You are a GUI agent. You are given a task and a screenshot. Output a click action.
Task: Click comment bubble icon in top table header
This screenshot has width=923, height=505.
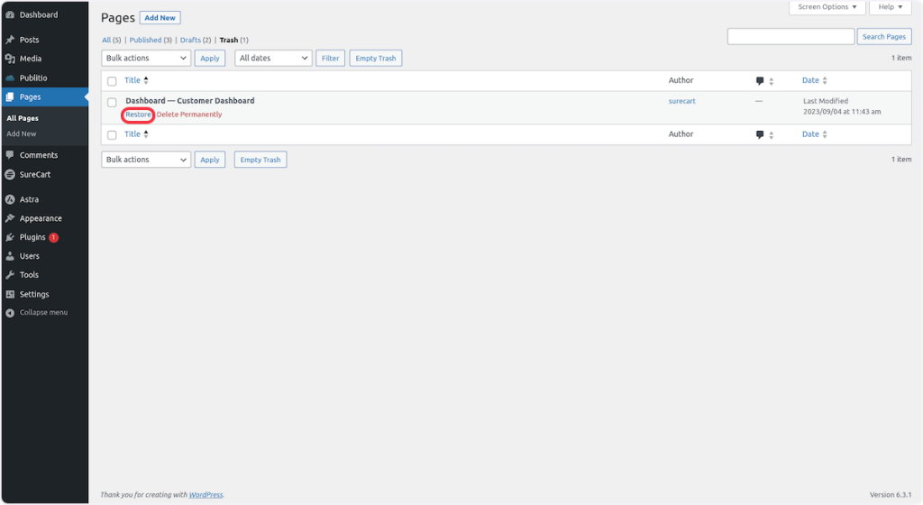[760, 81]
